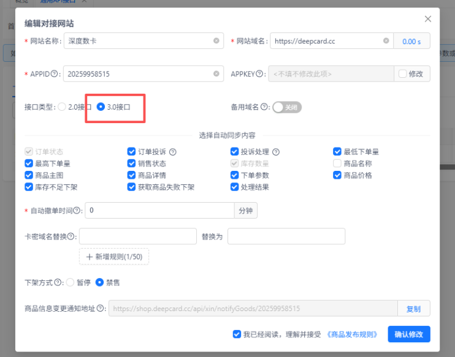
Task: Clear the APPID field with its X icon
Action: (x=216, y=74)
